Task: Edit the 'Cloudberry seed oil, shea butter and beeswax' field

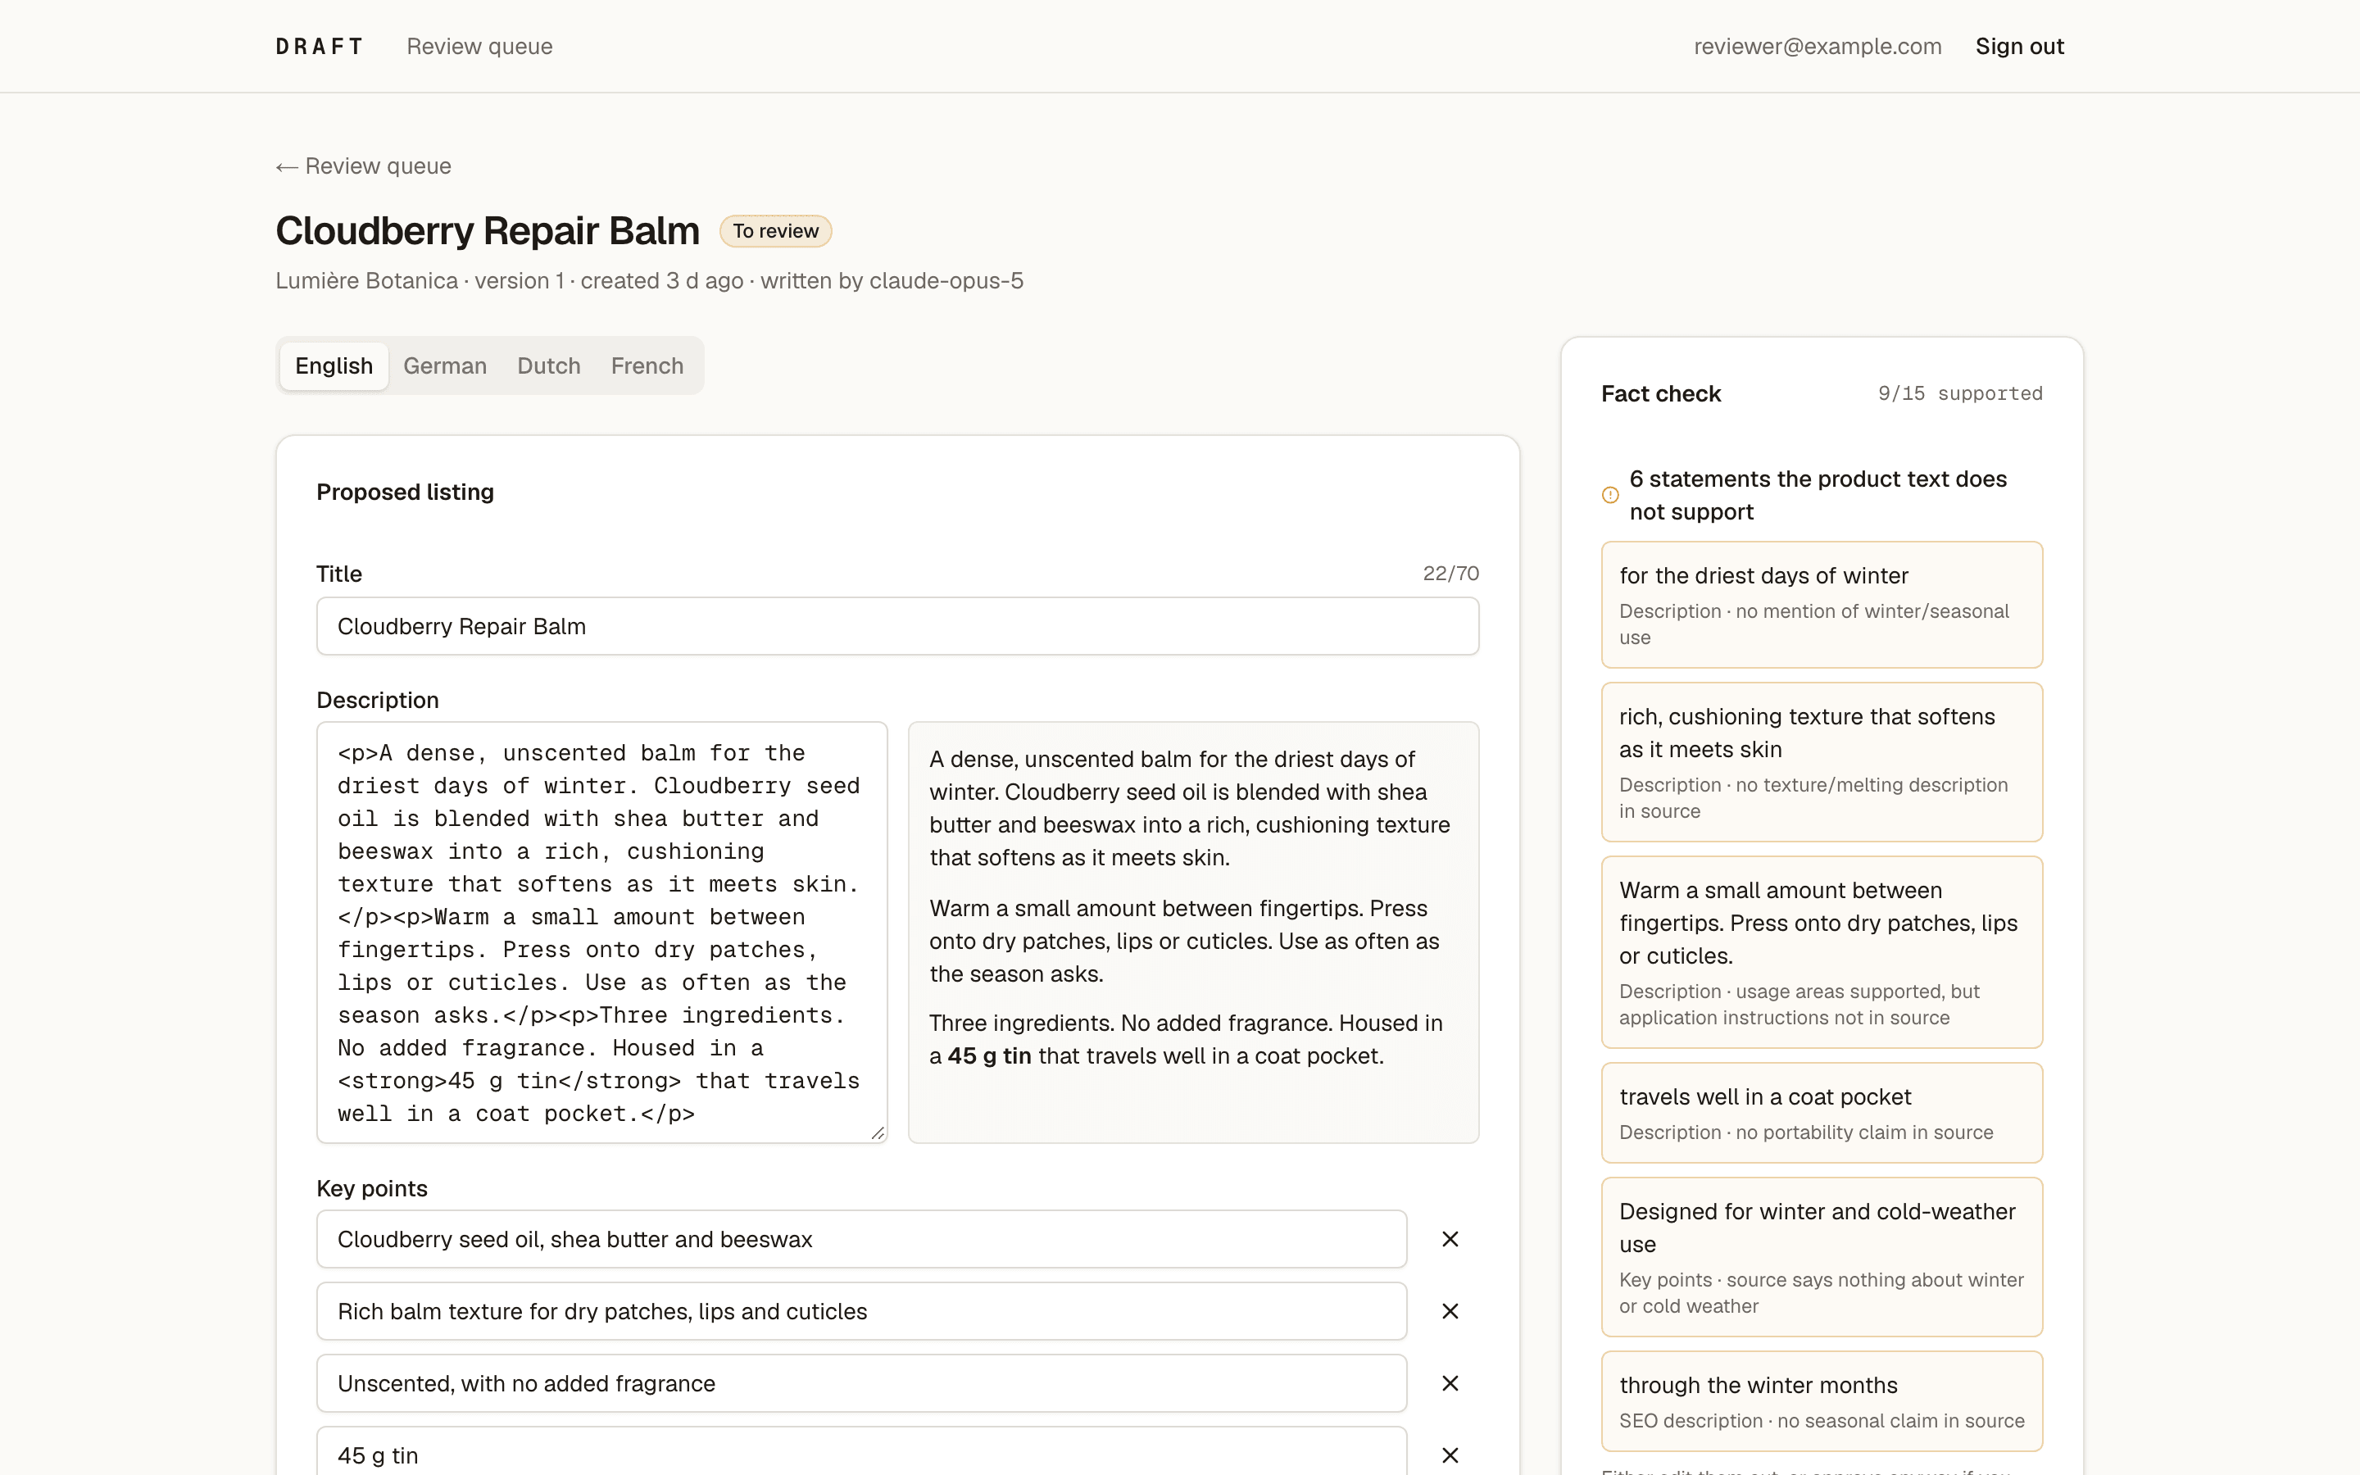Action: click(x=861, y=1239)
